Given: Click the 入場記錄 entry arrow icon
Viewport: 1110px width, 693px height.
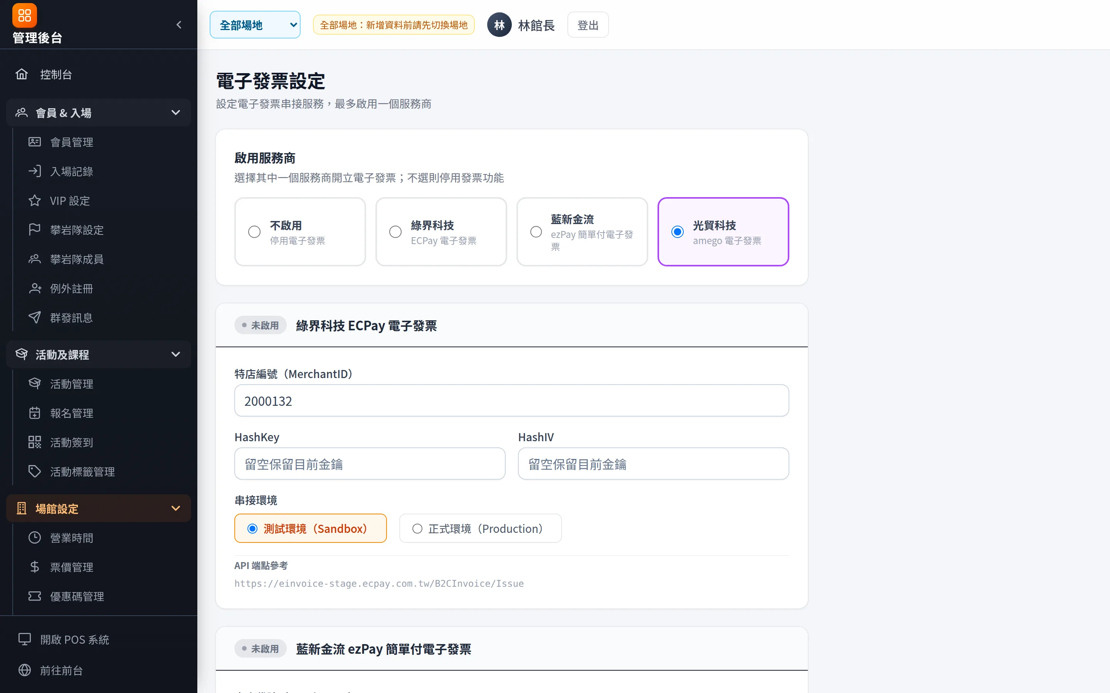Looking at the screenshot, I should pyautogui.click(x=34, y=171).
